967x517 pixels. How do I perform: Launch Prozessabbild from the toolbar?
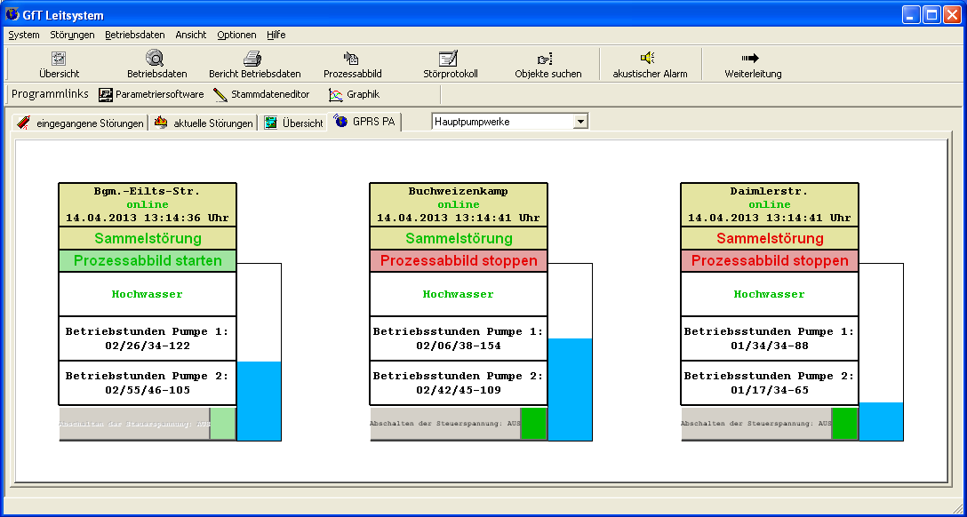pyautogui.click(x=352, y=59)
